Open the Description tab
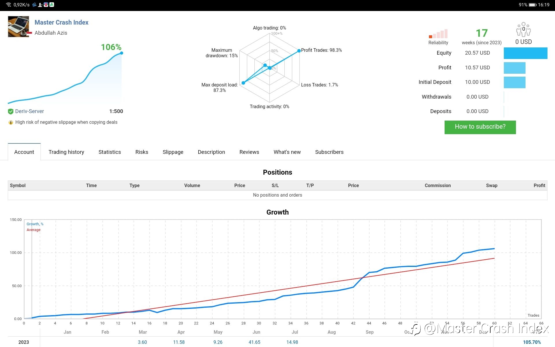 point(211,152)
